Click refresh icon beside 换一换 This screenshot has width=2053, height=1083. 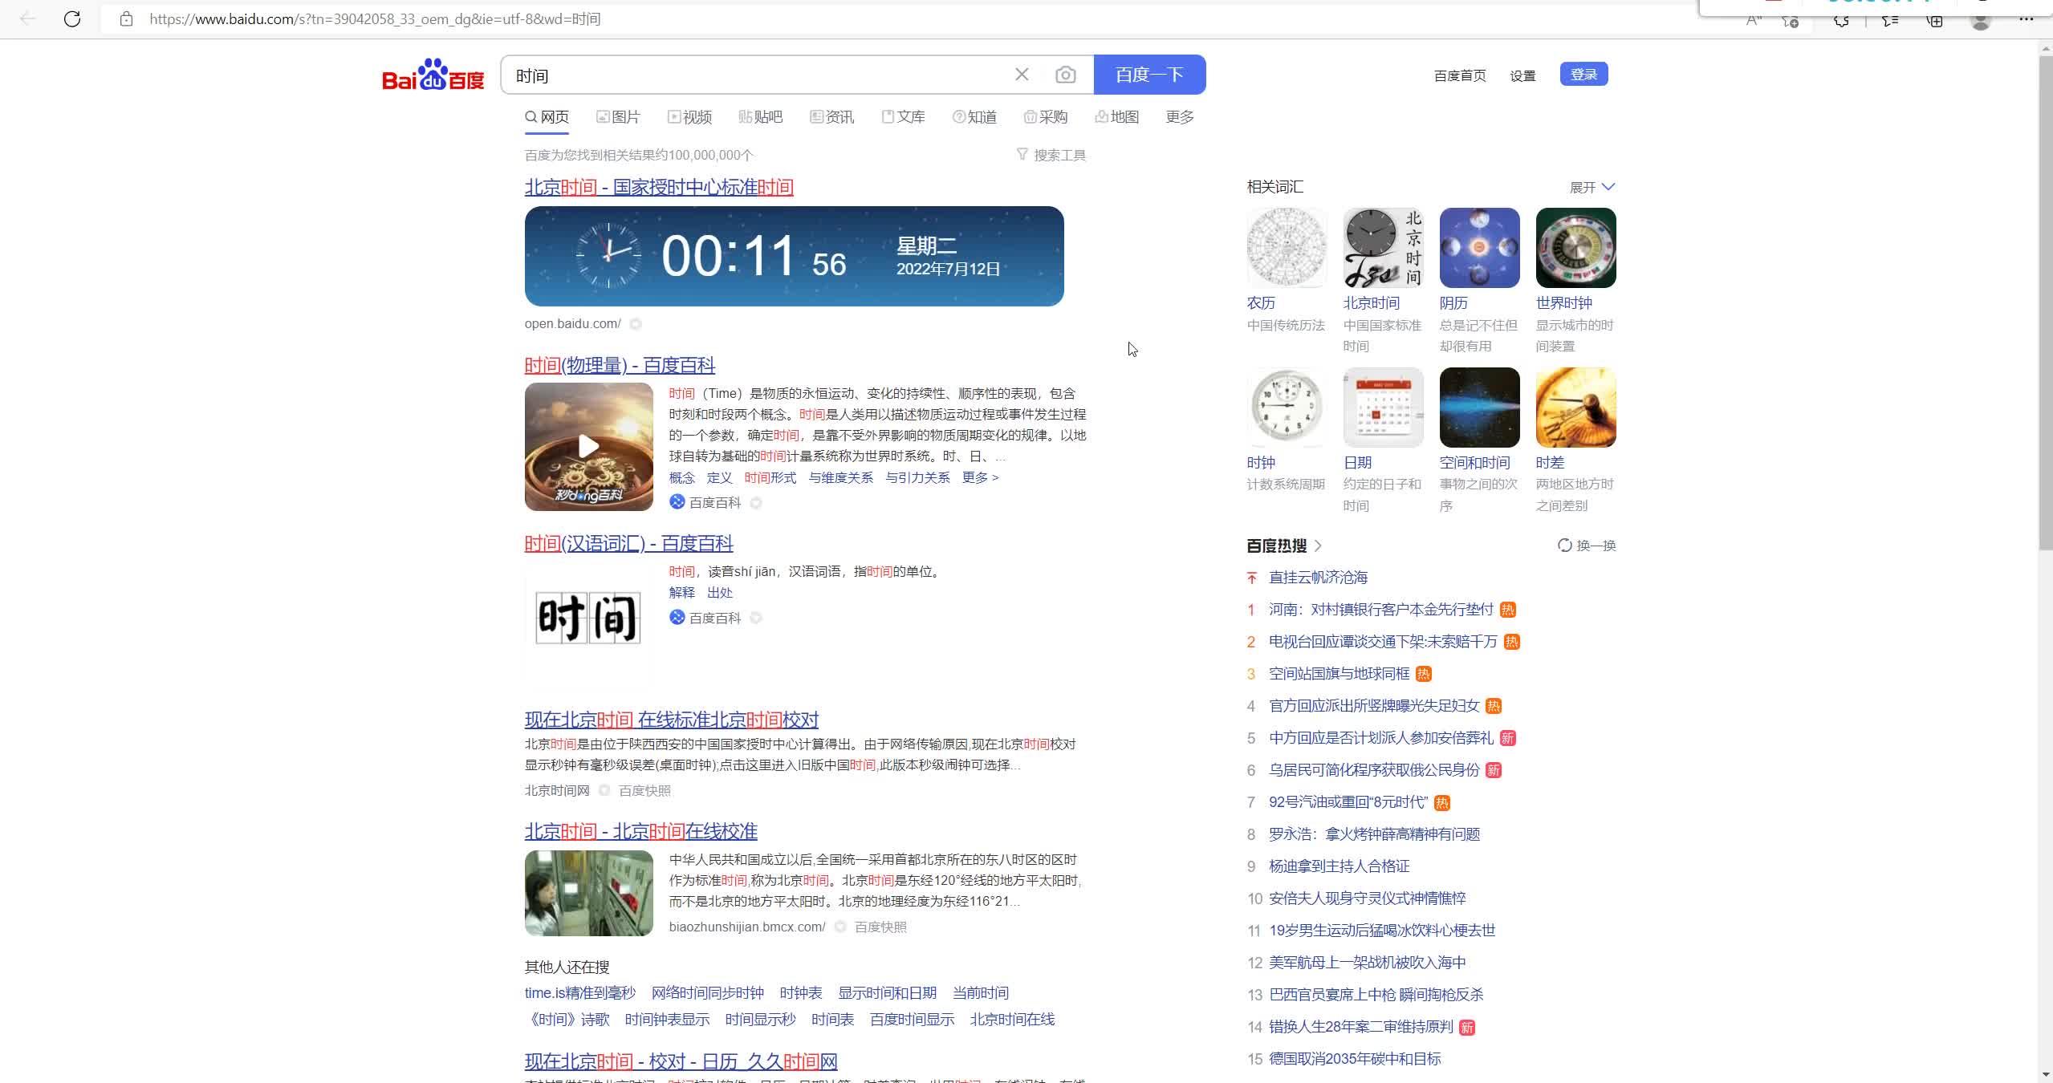tap(1564, 546)
